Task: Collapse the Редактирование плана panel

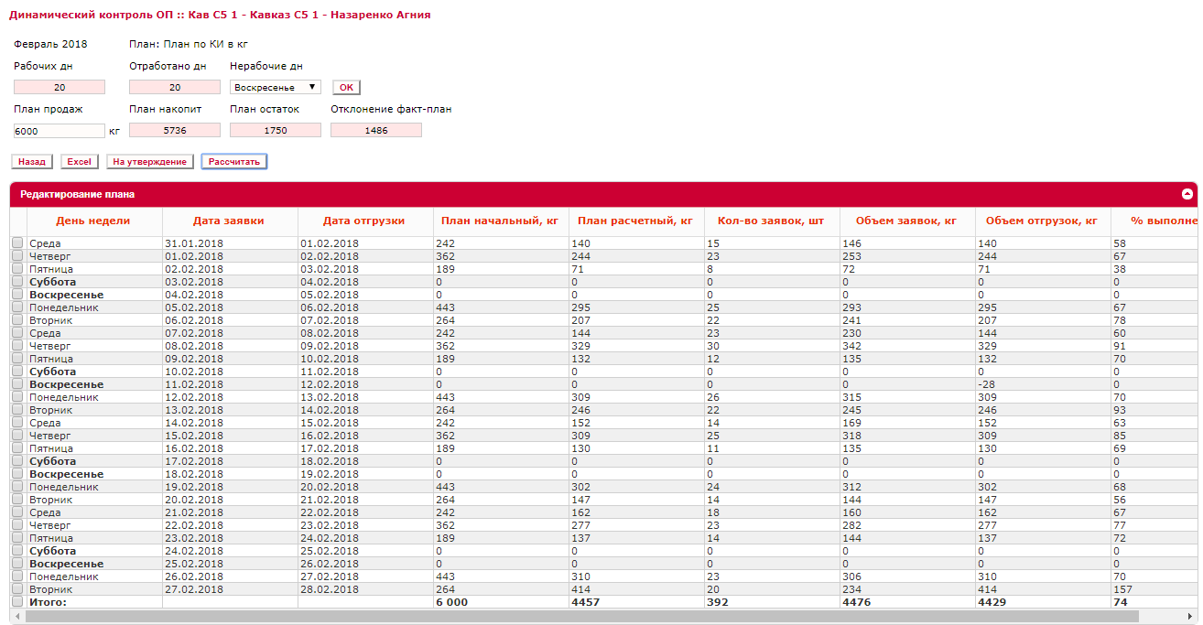Action: pos(1187,194)
